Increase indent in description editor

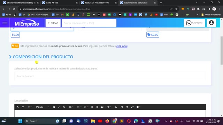pos(97,107)
